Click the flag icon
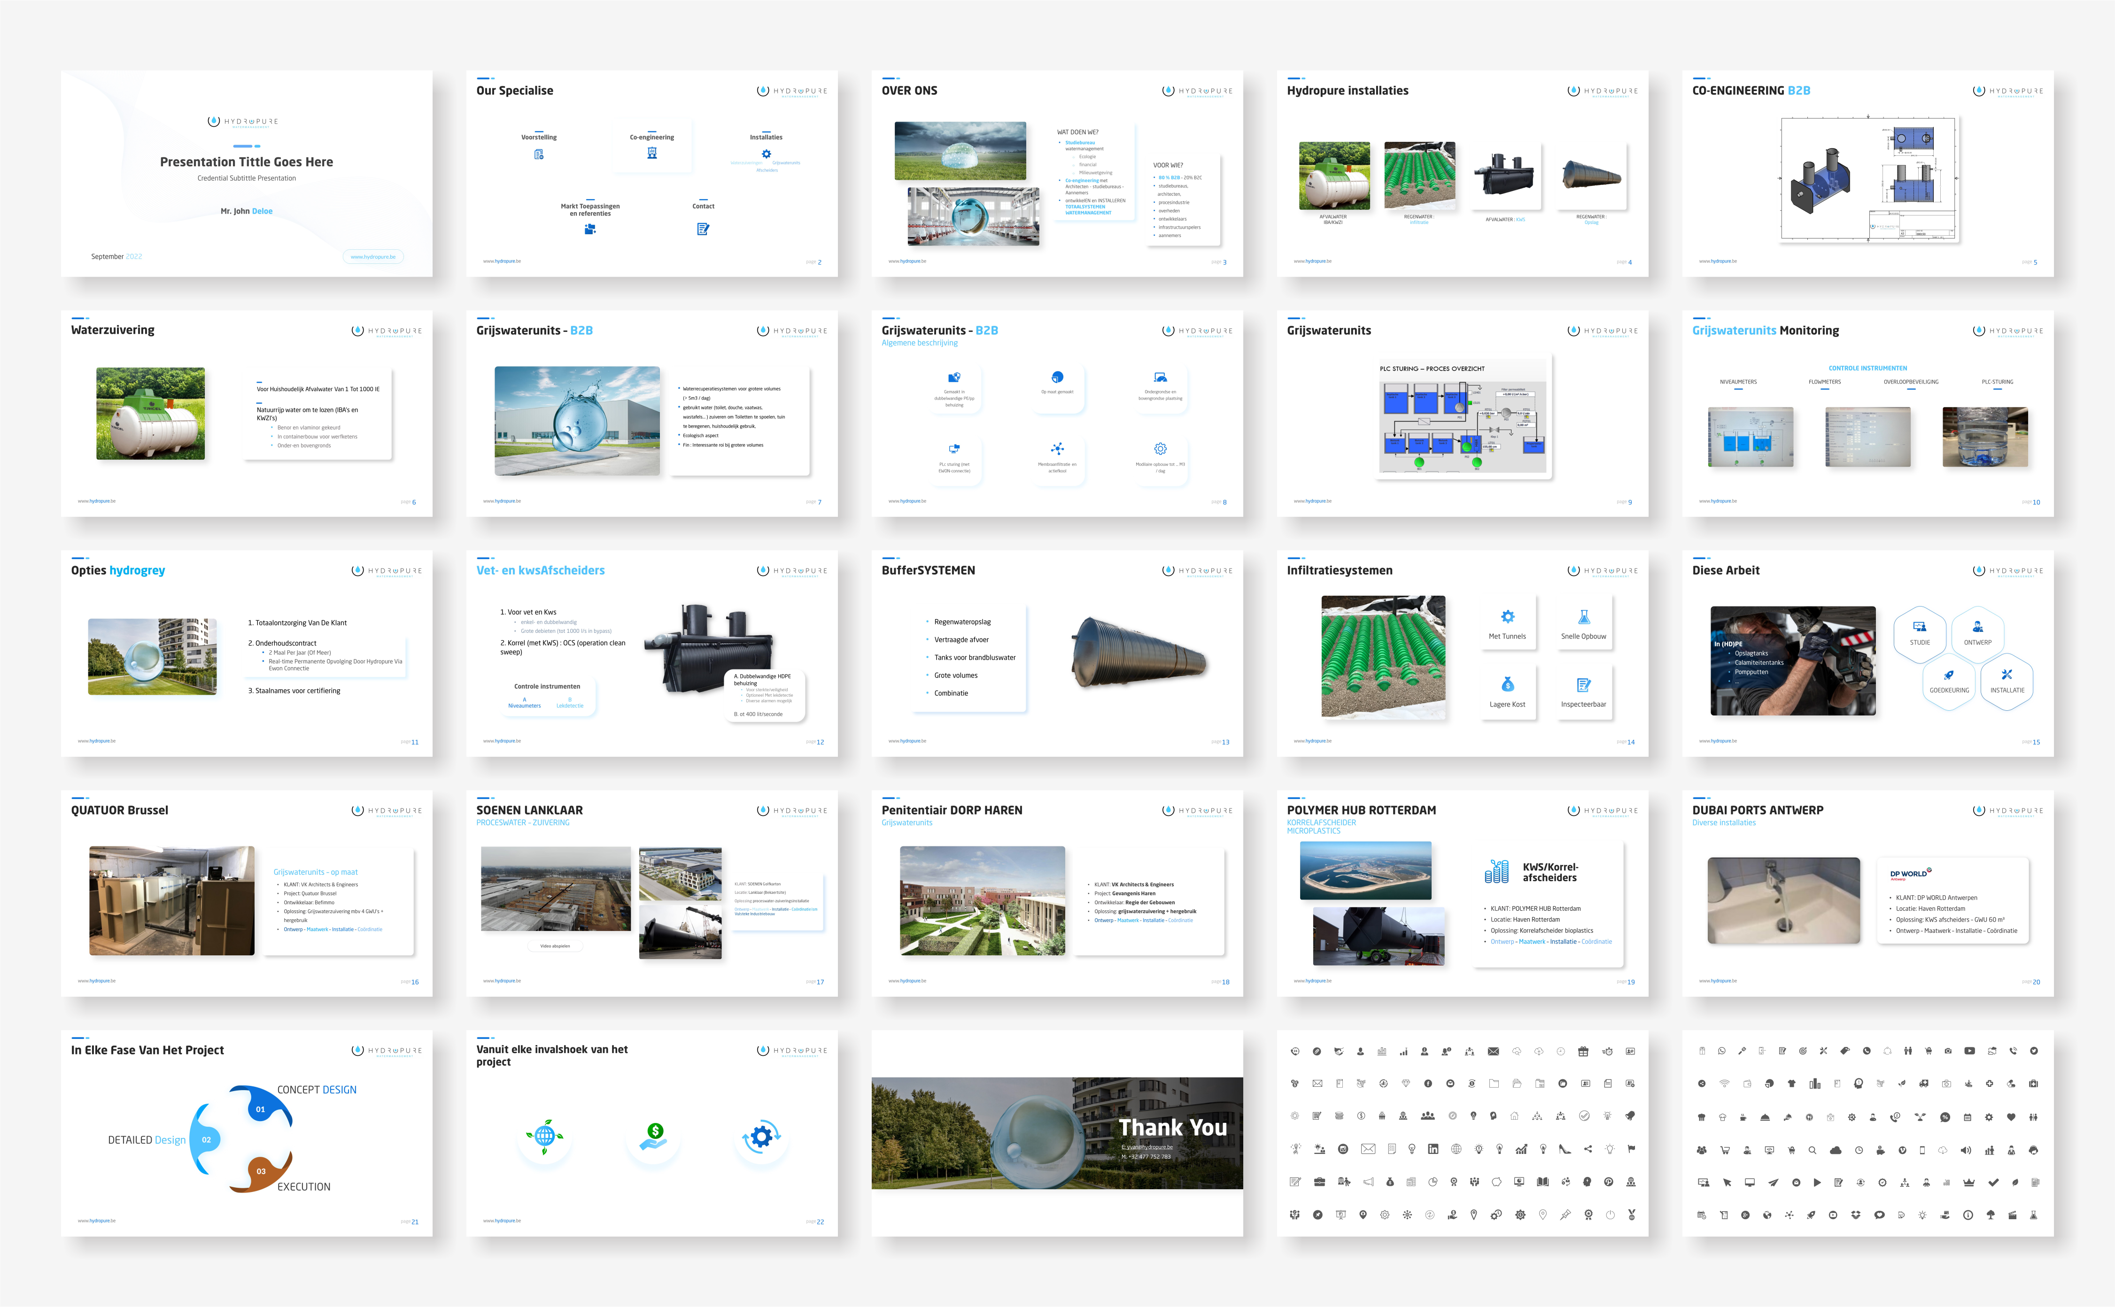This screenshot has height=1307, width=2115. [x=1632, y=1149]
